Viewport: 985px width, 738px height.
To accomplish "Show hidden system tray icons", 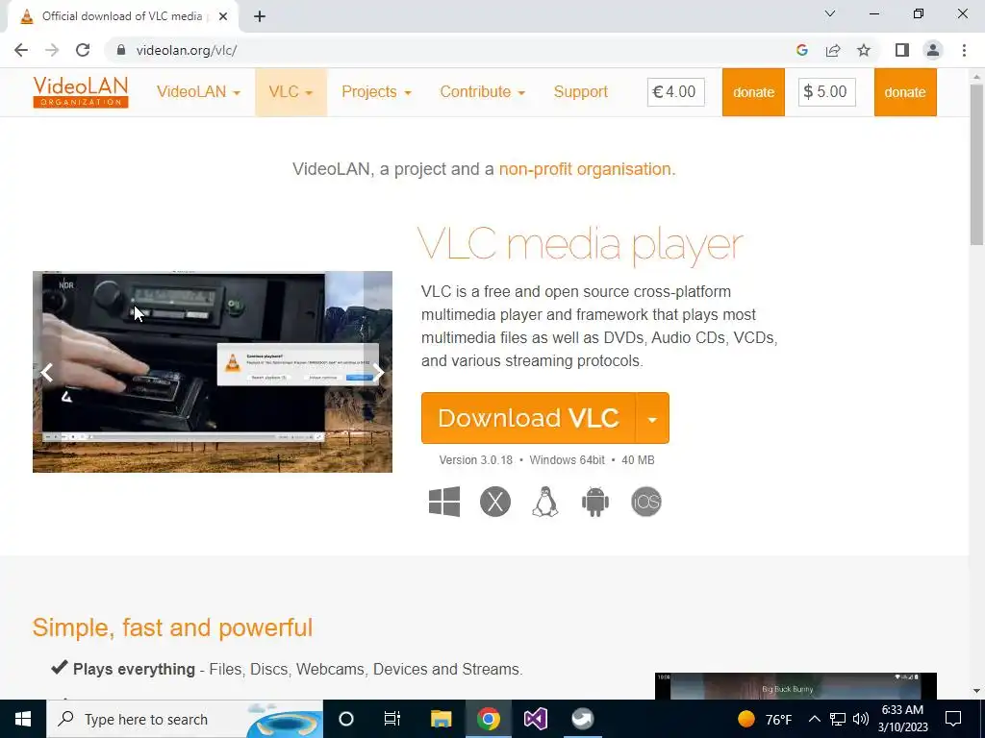I will point(814,719).
